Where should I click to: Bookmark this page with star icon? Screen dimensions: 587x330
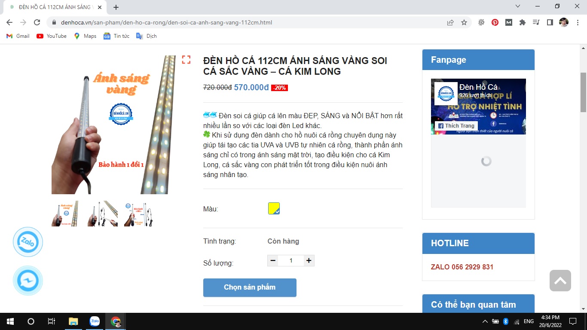464,22
